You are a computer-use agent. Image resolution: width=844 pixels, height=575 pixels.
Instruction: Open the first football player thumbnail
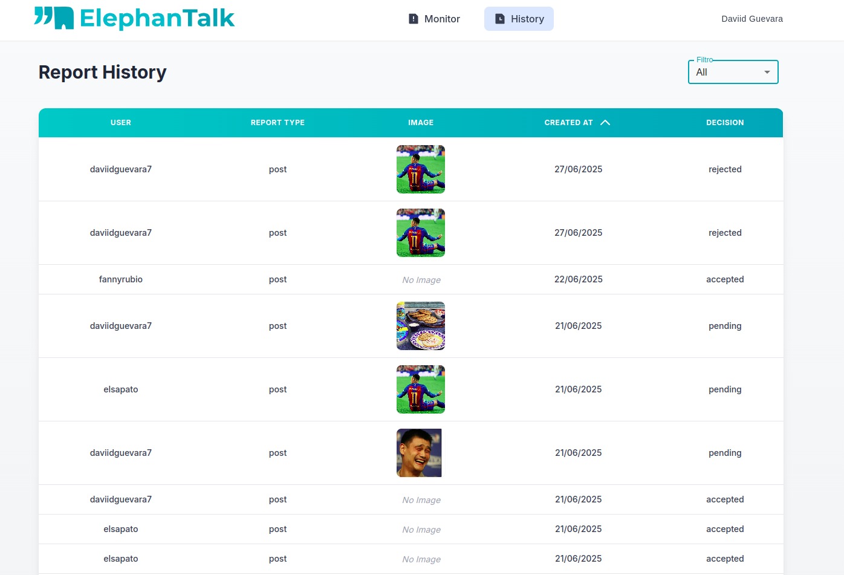[x=421, y=169]
